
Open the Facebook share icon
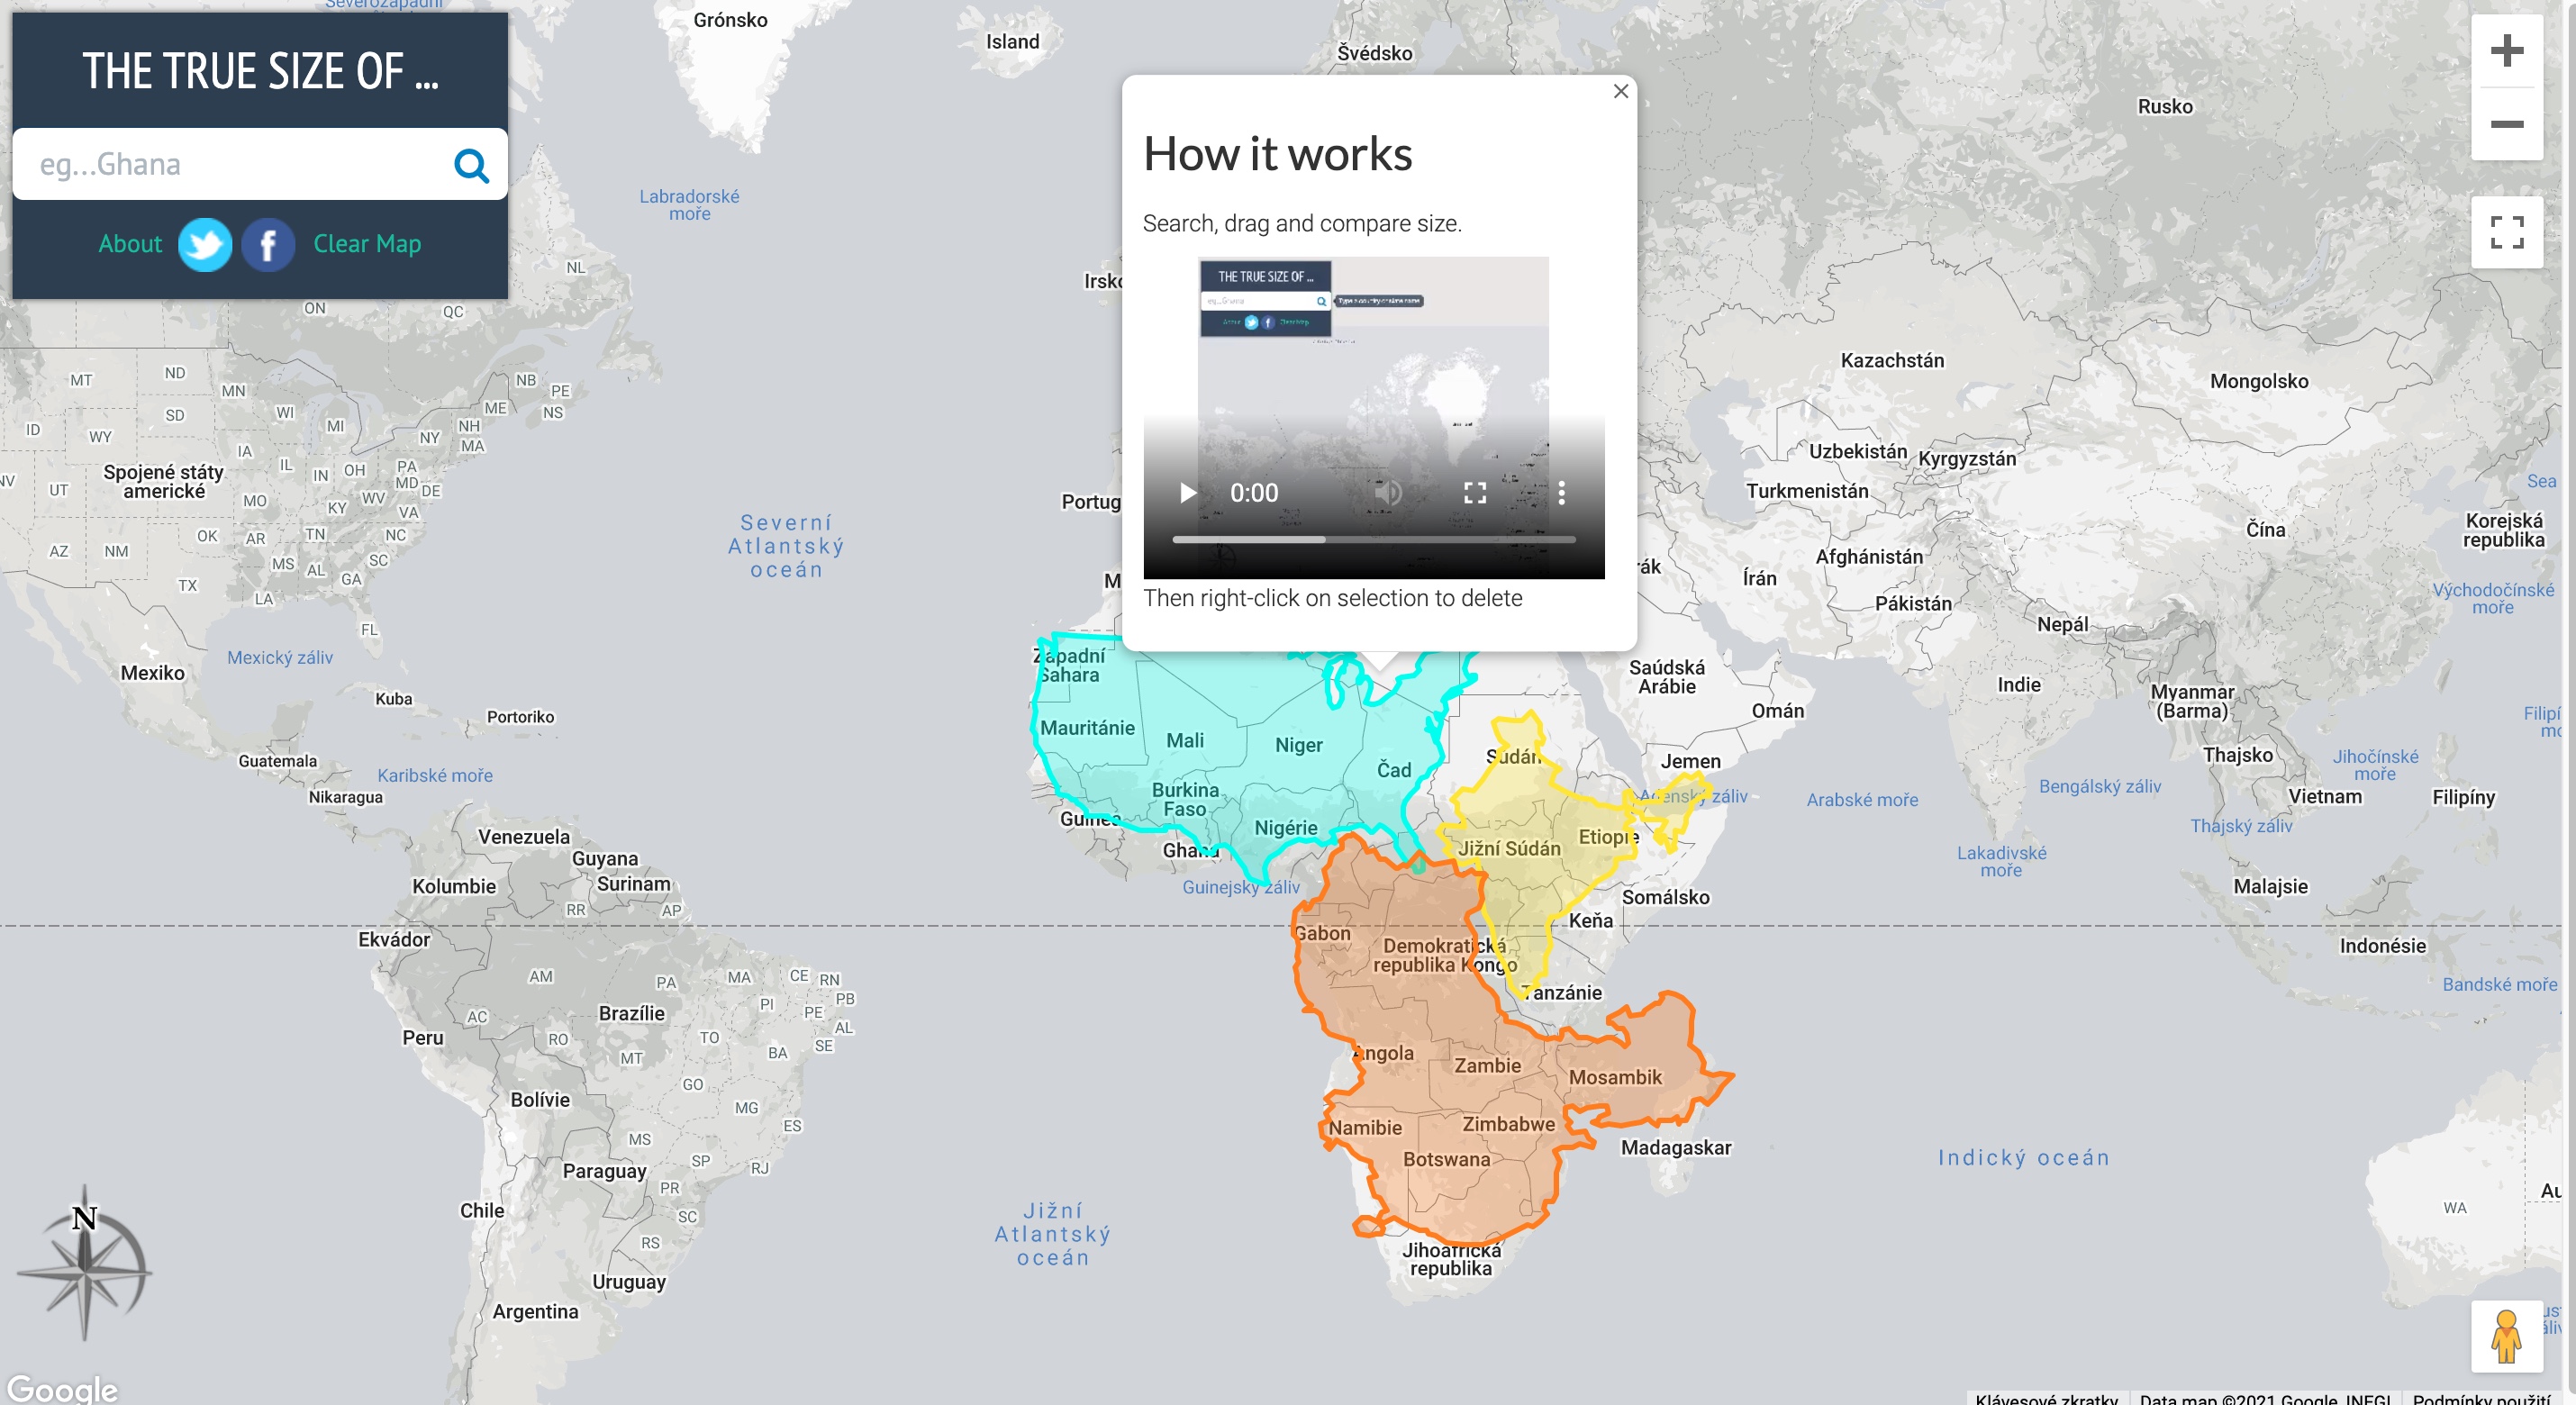tap(268, 245)
